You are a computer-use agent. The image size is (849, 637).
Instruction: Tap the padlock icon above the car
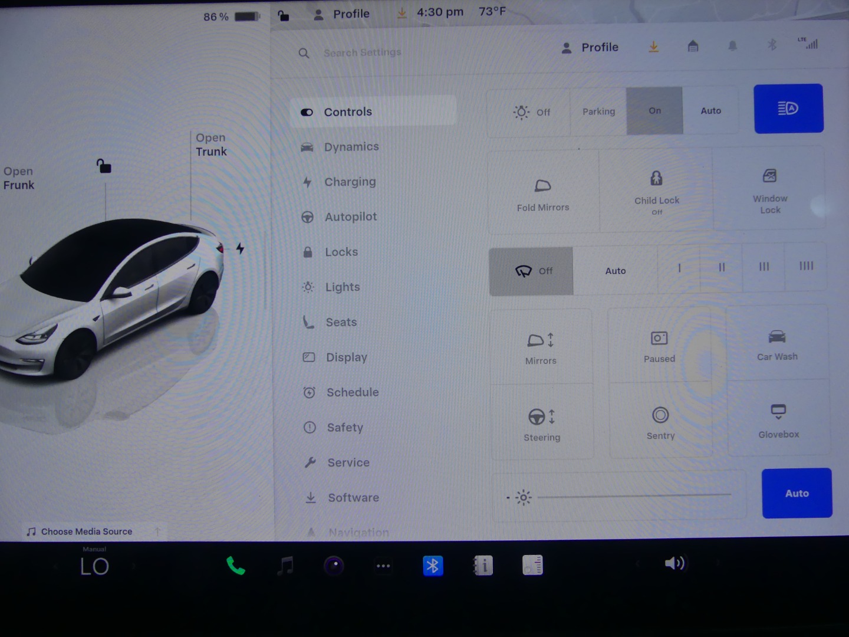coord(104,166)
